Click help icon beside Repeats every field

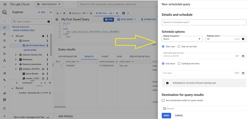[243, 39]
